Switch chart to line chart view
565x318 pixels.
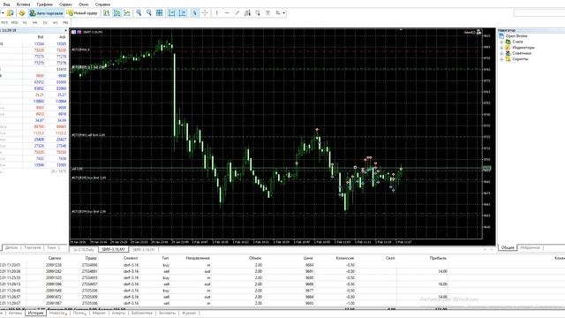click(127, 13)
